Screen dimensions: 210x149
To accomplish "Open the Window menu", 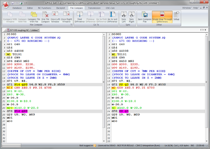I will point(187,8).
